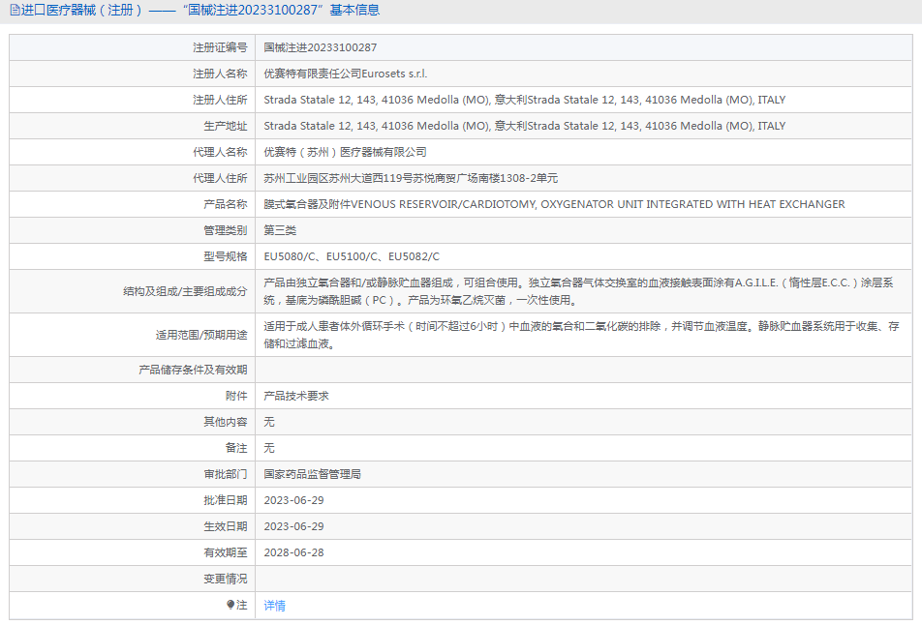
Task: Select attachment value 产品技术要求
Action: (x=296, y=396)
